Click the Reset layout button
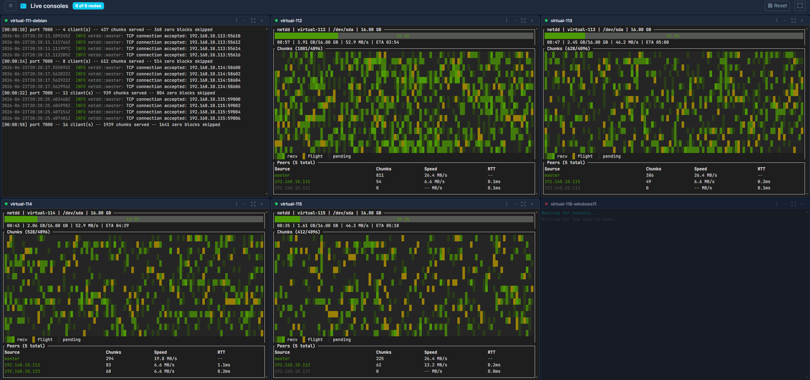 point(777,6)
